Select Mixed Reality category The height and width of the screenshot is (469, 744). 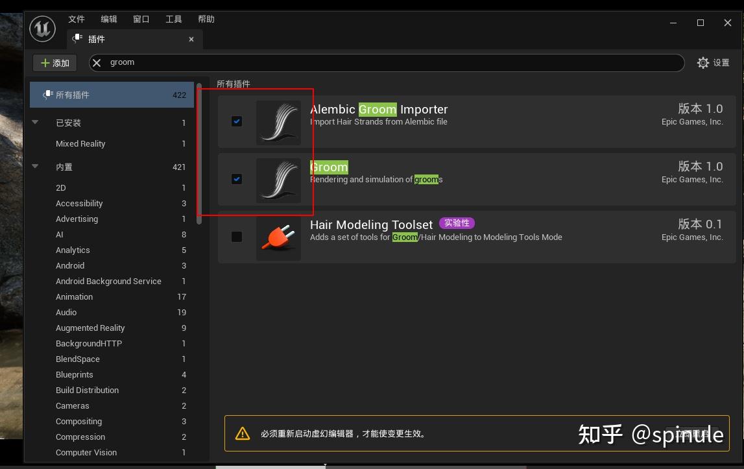pyautogui.click(x=112, y=144)
